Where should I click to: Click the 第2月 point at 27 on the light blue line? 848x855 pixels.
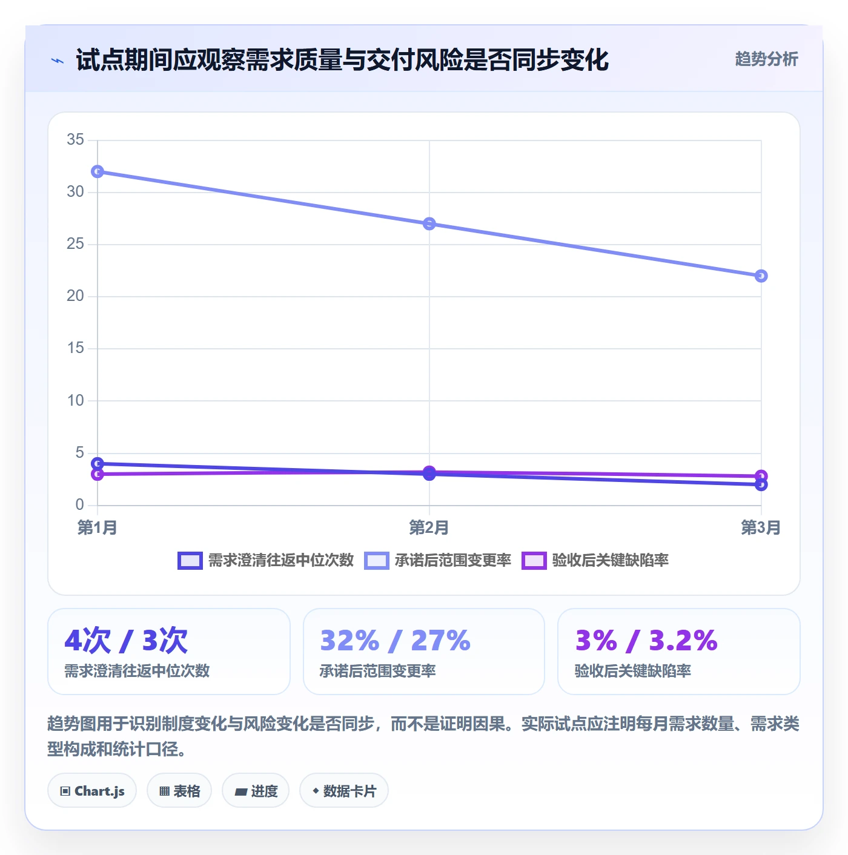pos(429,224)
